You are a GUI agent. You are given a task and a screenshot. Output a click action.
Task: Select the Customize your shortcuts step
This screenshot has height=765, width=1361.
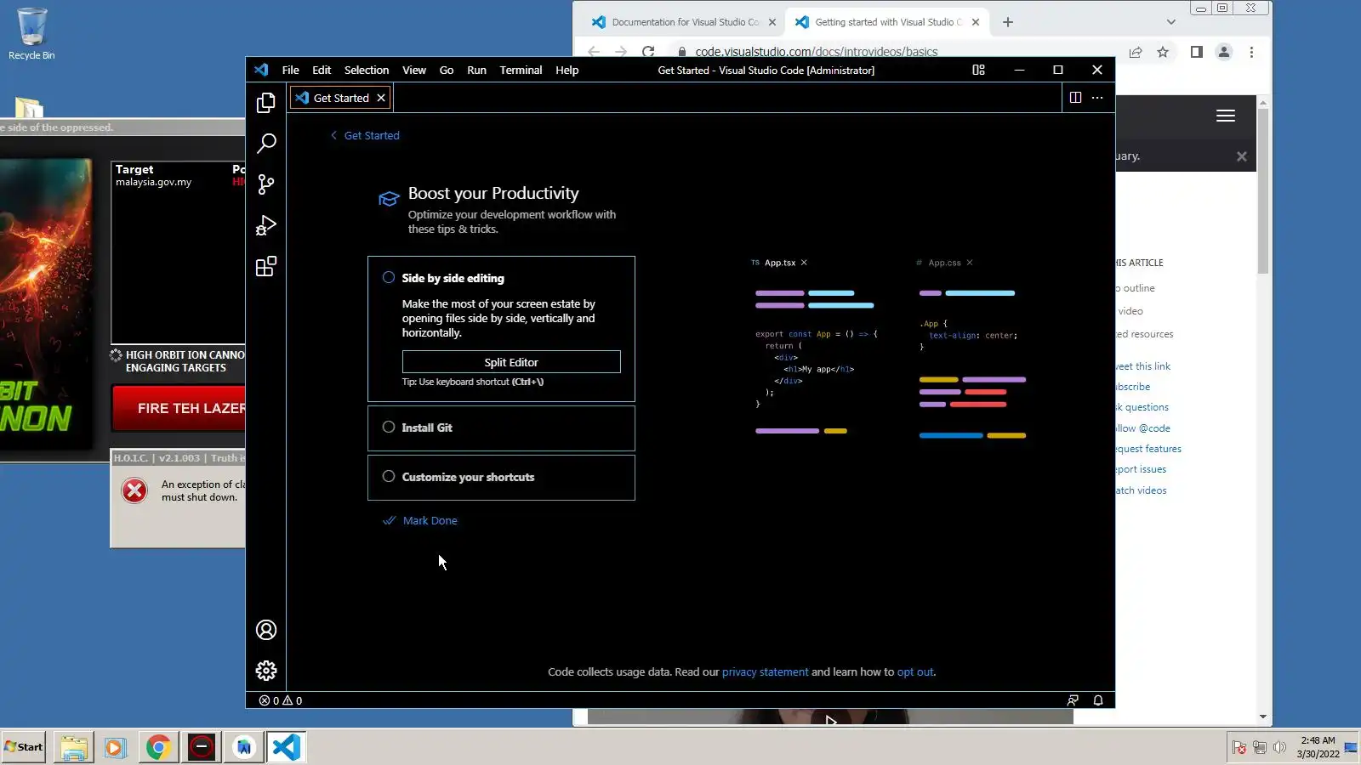click(x=501, y=478)
